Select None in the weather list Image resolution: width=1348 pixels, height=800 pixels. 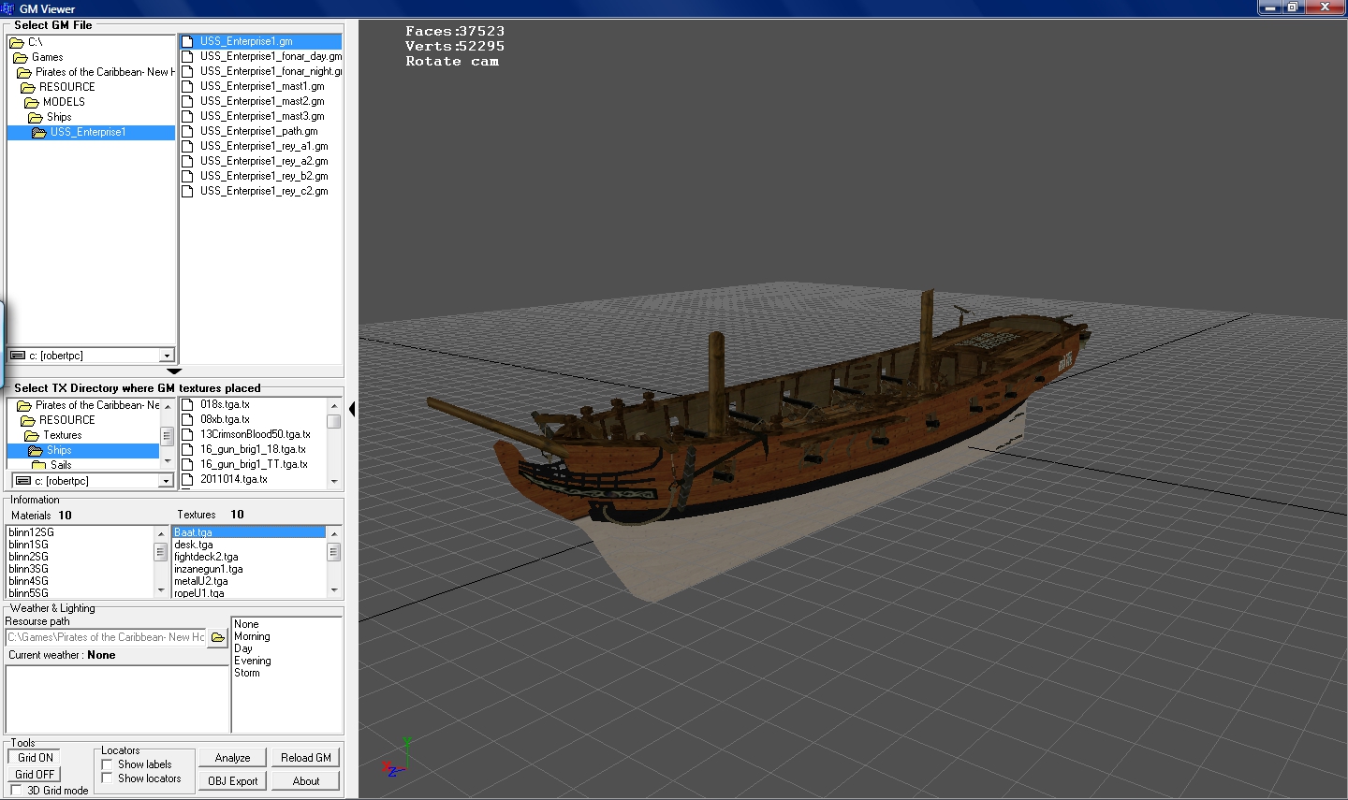coord(246,624)
